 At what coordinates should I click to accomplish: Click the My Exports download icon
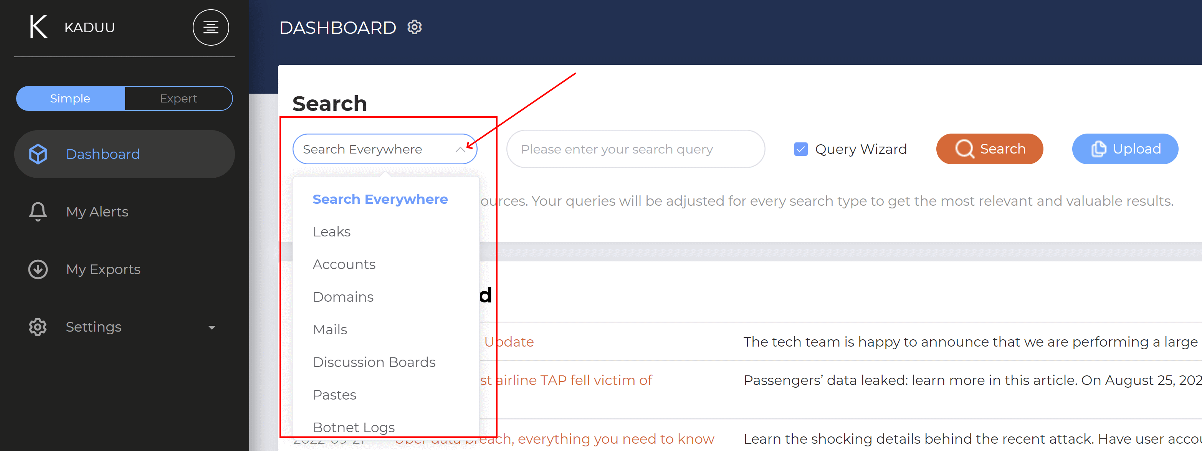tap(38, 269)
